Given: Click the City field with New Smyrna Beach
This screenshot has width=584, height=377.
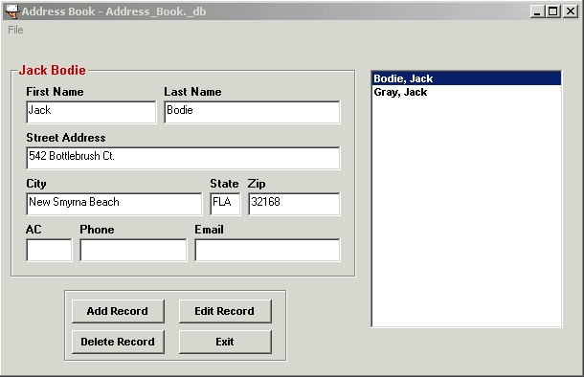Looking at the screenshot, I should tap(114, 204).
